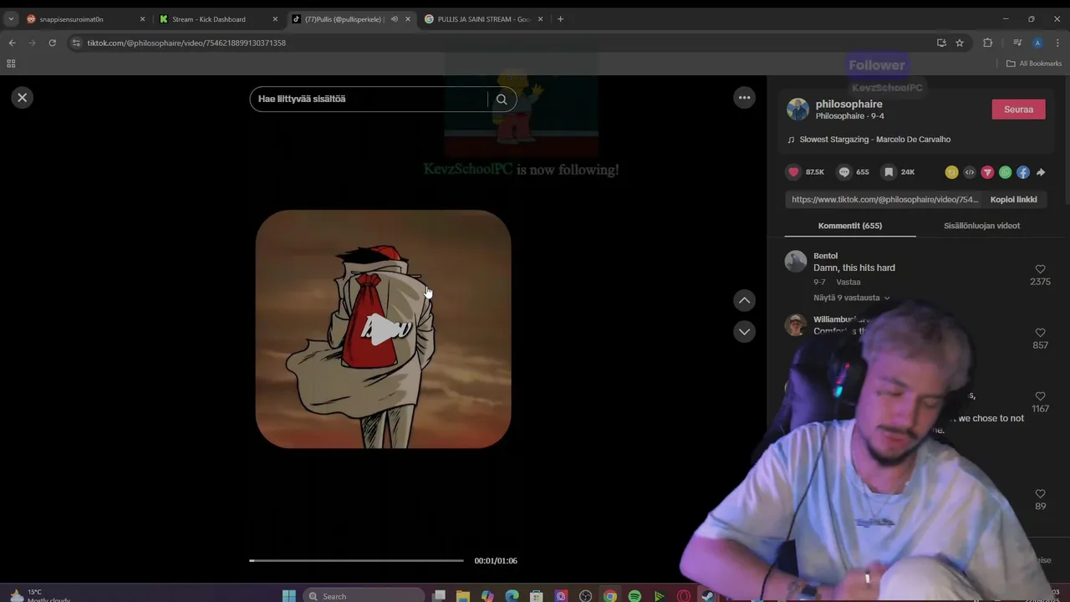Open the apps grid in bookmarks bar
The width and height of the screenshot is (1070, 602).
pos(11,64)
